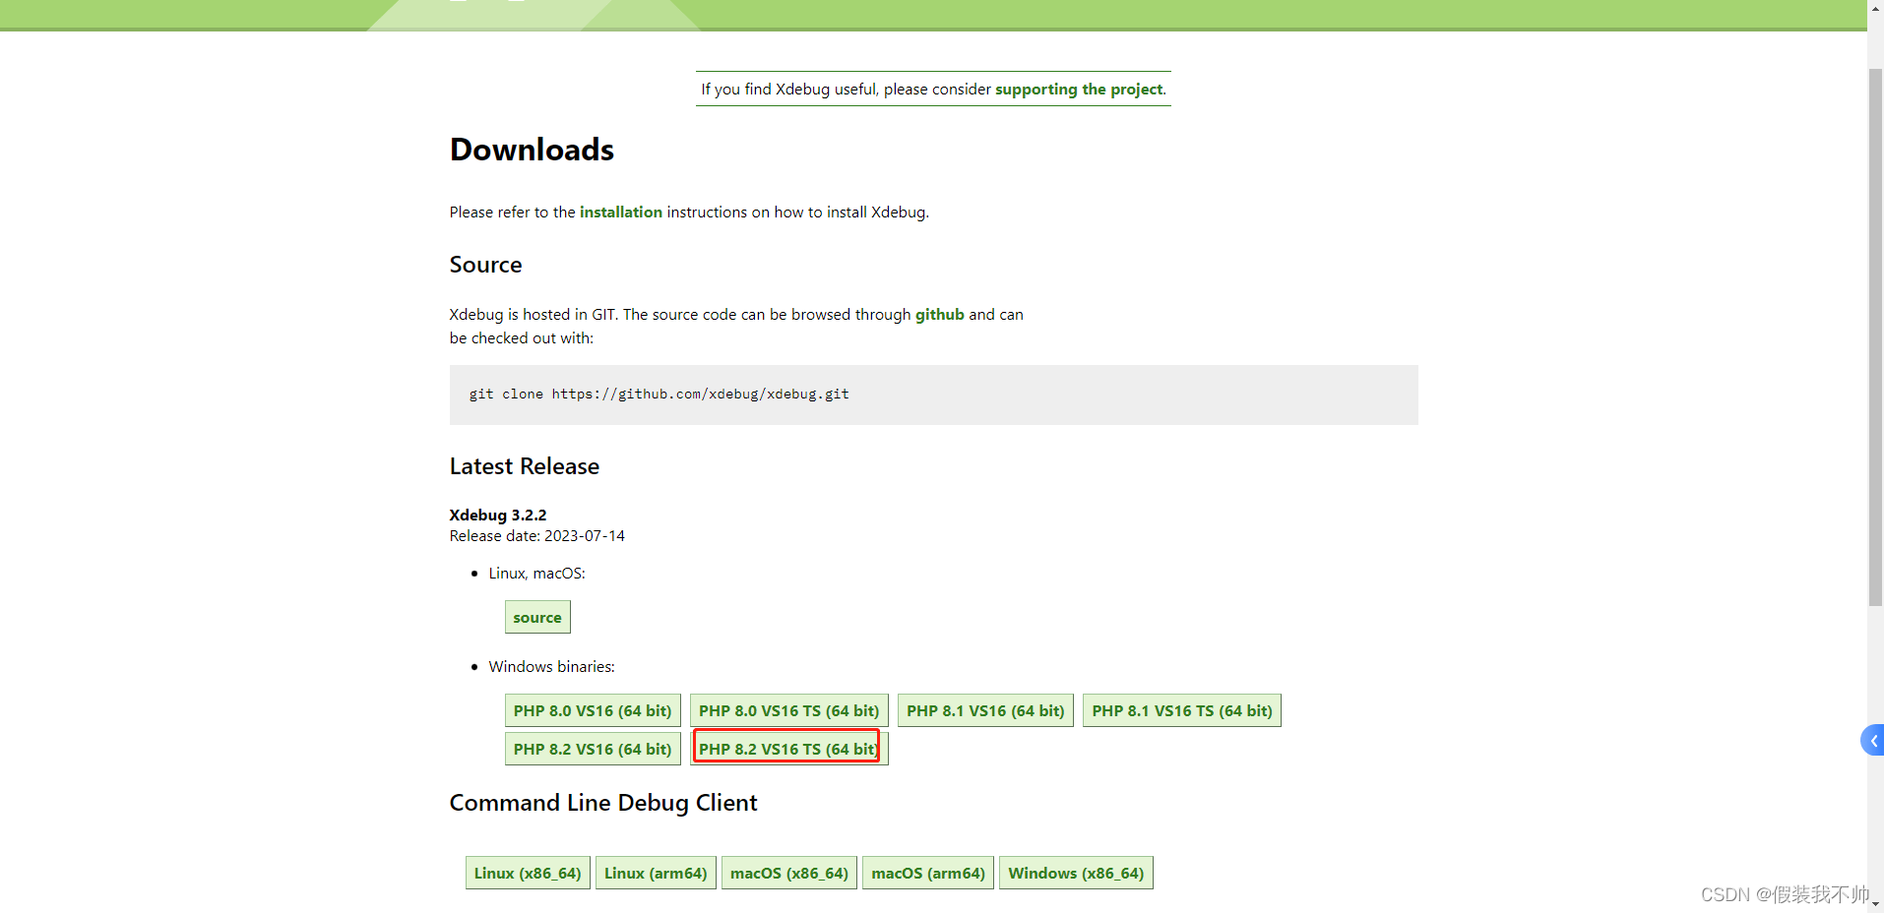Click the scrollbar down arrow

coord(1875,904)
